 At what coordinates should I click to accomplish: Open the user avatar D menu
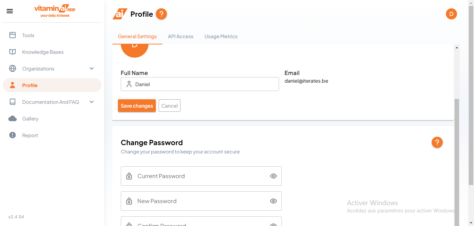click(451, 14)
